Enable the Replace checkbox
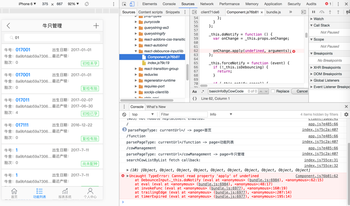 pyautogui.click(x=273, y=92)
